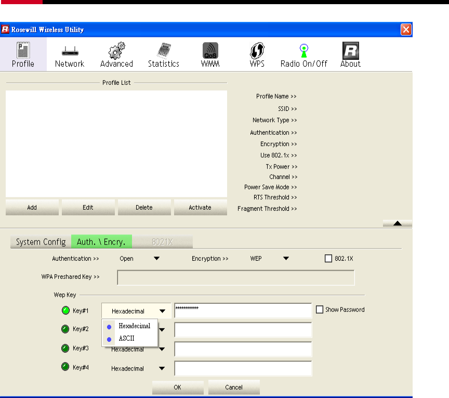Click the Add profile button
The height and width of the screenshot is (398, 449).
[32, 207]
